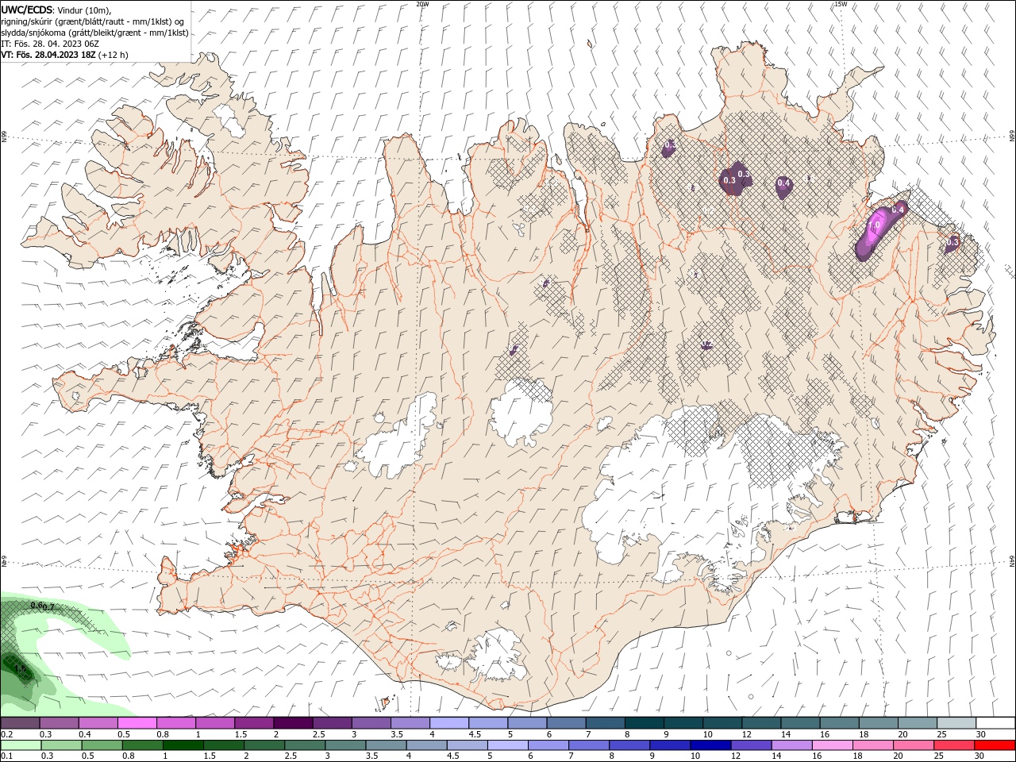Click the 15W longitude label

(841, 4)
